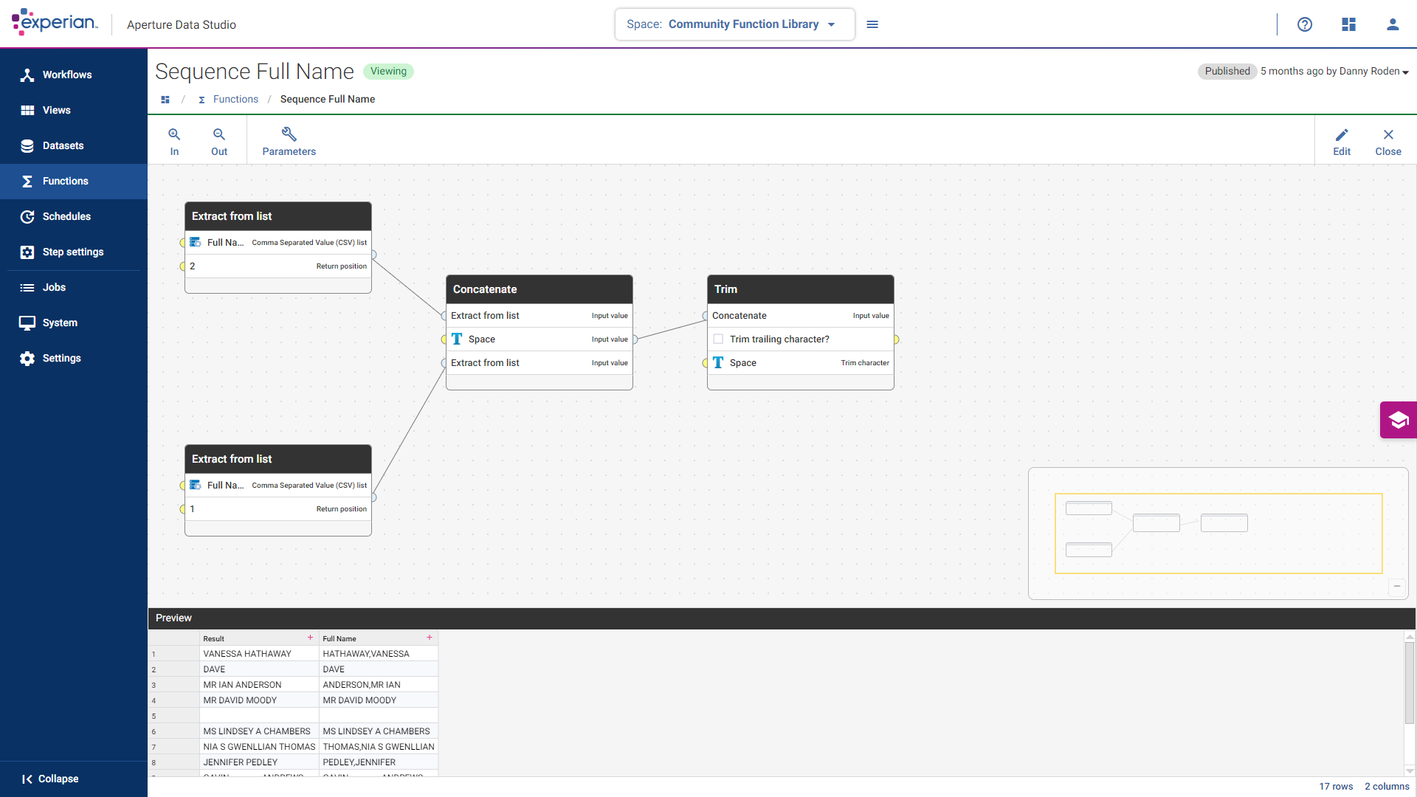1417x797 pixels.
Task: Zoom in on the function canvas
Action: 174,140
